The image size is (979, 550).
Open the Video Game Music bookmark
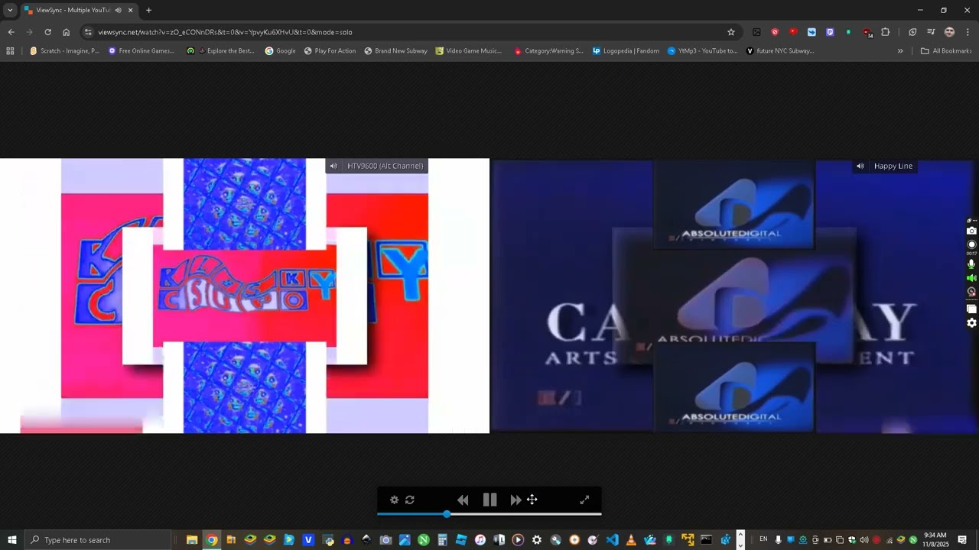pyautogui.click(x=469, y=51)
